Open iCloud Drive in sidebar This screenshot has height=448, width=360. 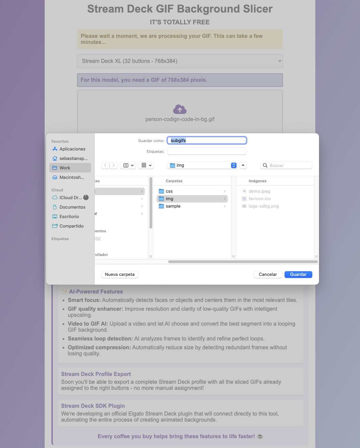[x=67, y=197]
